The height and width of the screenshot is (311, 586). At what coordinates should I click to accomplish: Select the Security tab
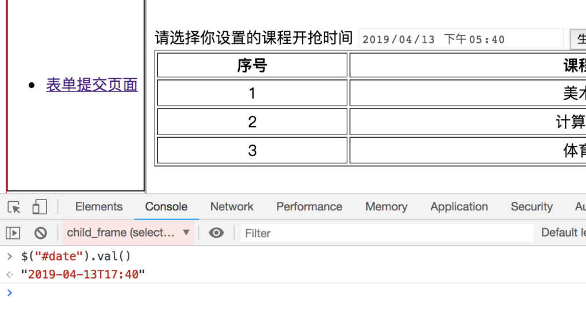(532, 207)
